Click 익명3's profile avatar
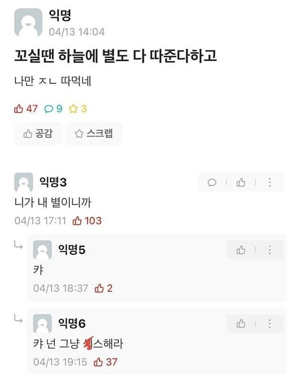287x374 pixels. click(24, 183)
